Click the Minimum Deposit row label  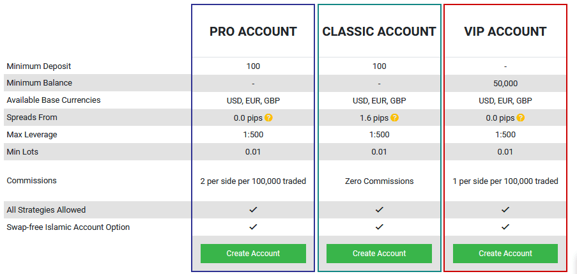[38, 66]
